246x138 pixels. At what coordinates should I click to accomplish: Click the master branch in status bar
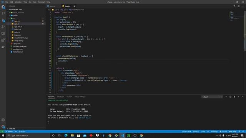pyautogui.click(x=9, y=131)
